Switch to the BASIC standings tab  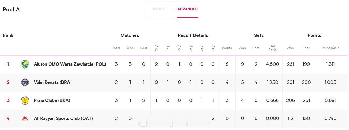[x=158, y=9]
